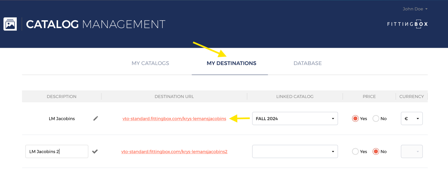Select Yes price for LM Jacobins 2
Image resolution: width=448 pixels, height=182 pixels.
(x=355, y=152)
